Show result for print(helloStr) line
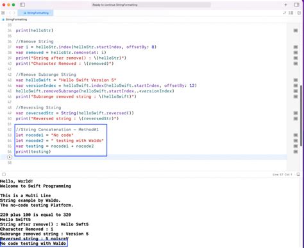This screenshot has width=304, height=248. (x=296, y=30)
